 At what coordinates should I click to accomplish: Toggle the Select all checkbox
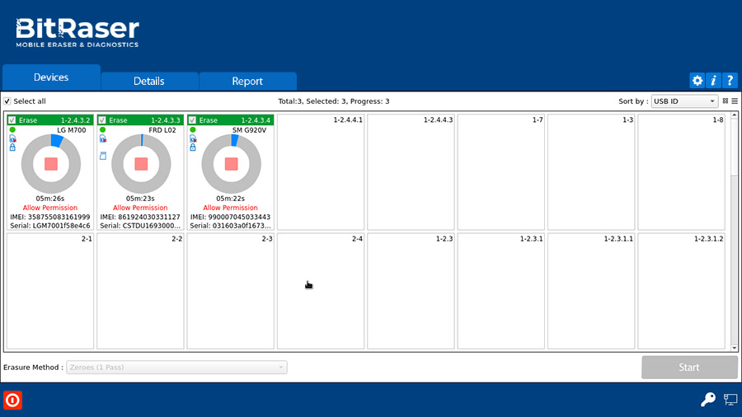pos(7,101)
